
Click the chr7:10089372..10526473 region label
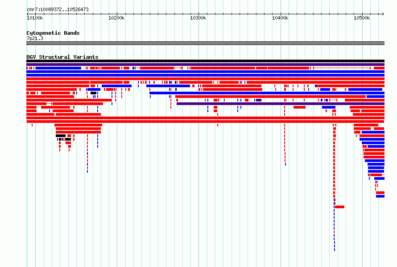pos(58,10)
